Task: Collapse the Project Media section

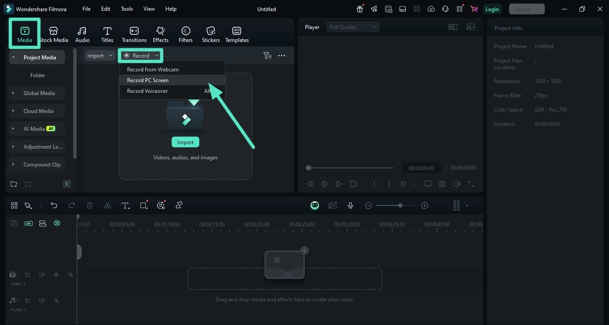Action: [13, 58]
